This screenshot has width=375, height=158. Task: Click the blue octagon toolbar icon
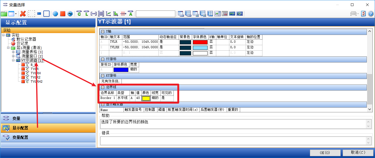click(55, 14)
